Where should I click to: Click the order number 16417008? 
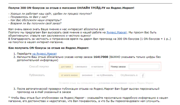pyautogui.click(x=101, y=57)
